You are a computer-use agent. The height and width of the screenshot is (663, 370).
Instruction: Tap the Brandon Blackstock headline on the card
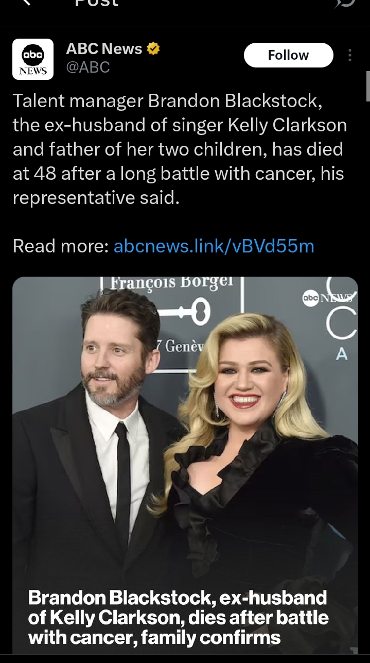tap(178, 617)
